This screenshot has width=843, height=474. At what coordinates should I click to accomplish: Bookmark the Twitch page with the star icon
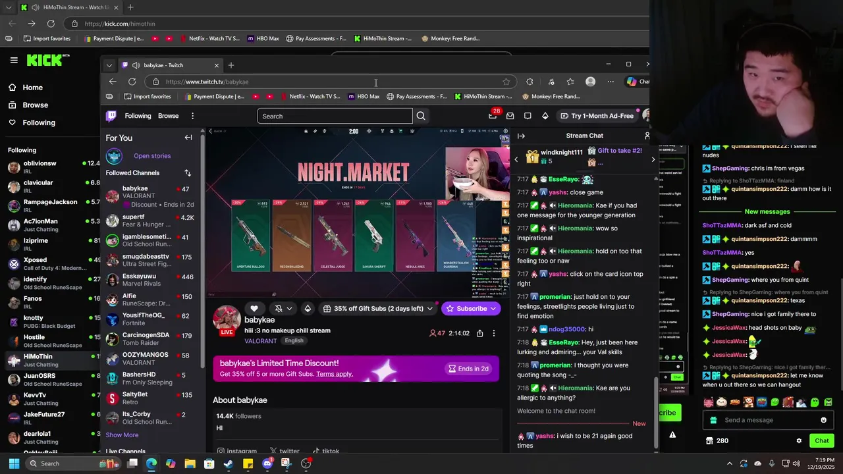tap(506, 82)
